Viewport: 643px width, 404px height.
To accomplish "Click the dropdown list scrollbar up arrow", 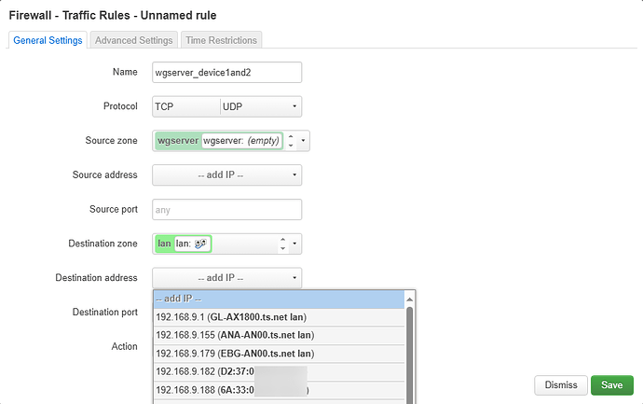I will pyautogui.click(x=409, y=300).
